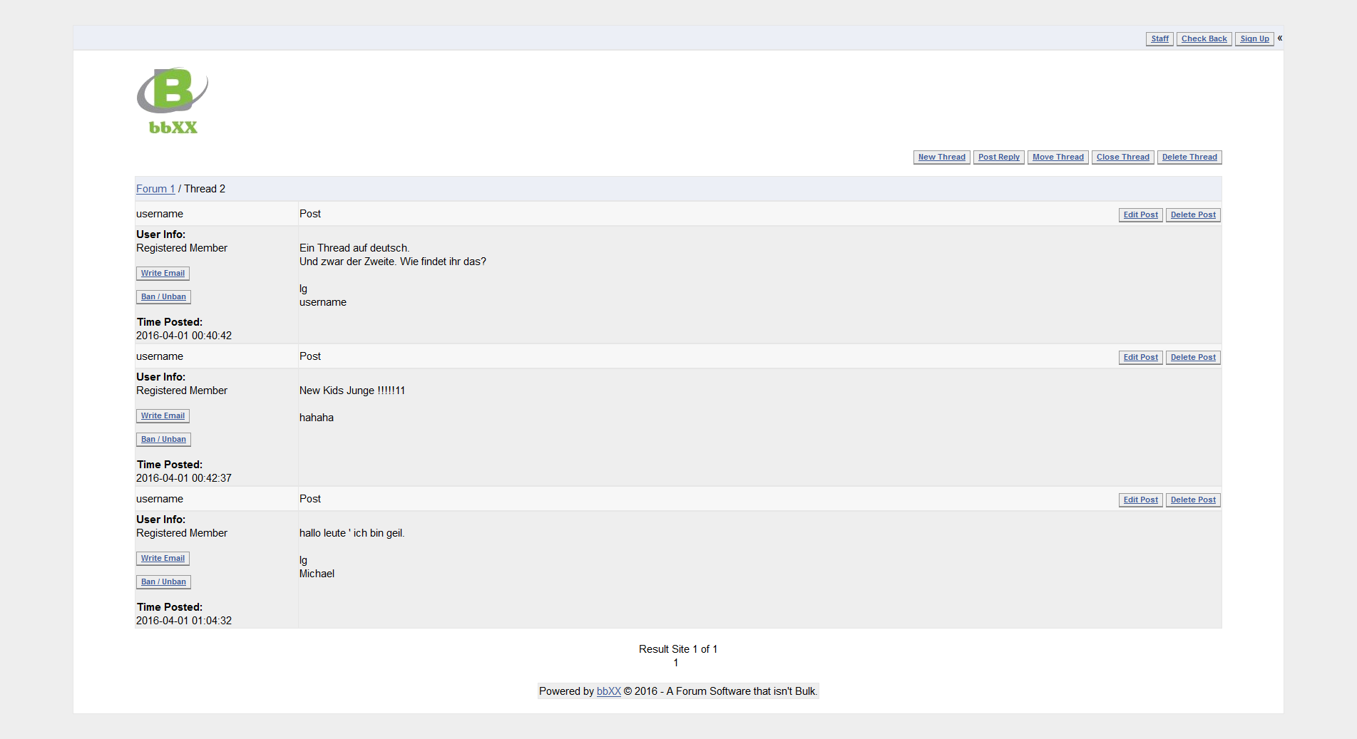Write Email to the first post's author

(x=163, y=274)
